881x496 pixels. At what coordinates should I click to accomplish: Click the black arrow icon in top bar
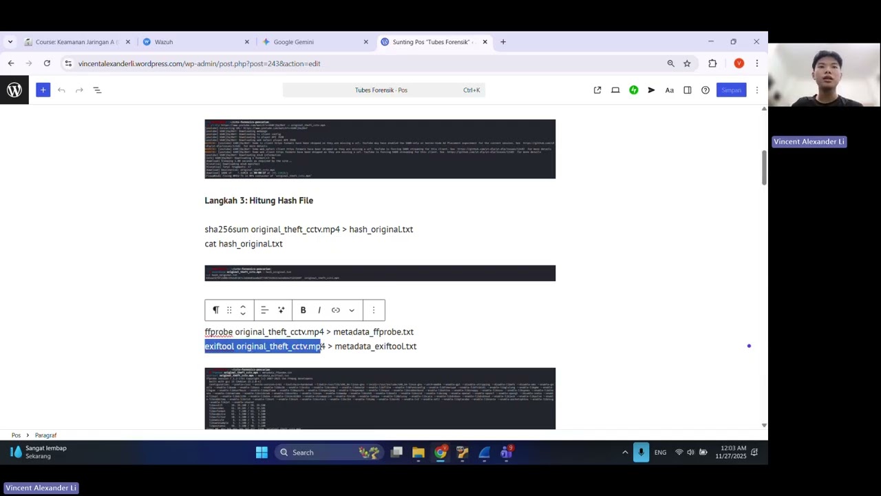[x=651, y=90]
